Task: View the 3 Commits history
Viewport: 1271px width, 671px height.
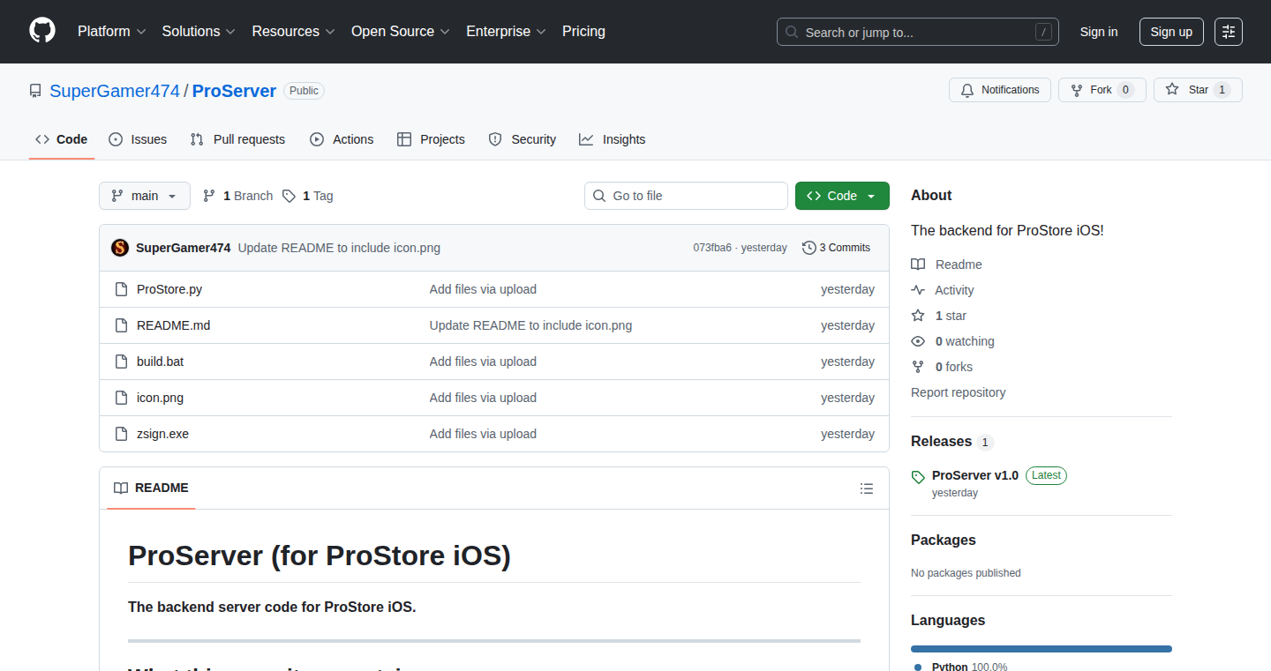Action: pos(836,248)
